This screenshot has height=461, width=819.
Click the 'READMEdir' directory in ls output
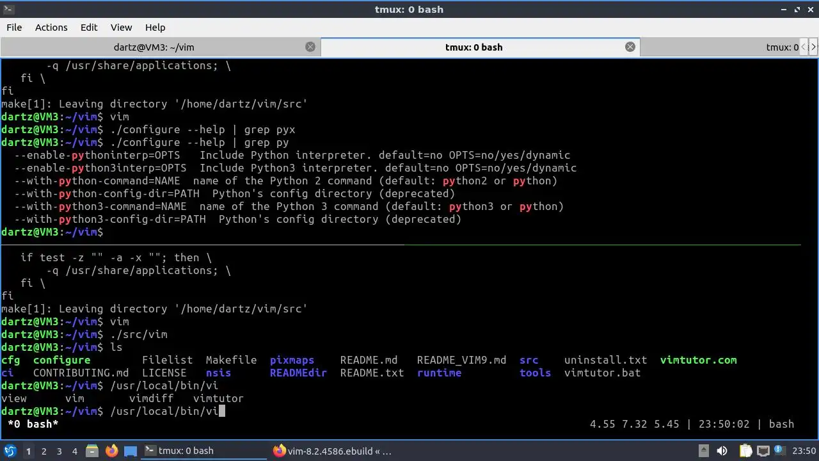[x=299, y=373]
